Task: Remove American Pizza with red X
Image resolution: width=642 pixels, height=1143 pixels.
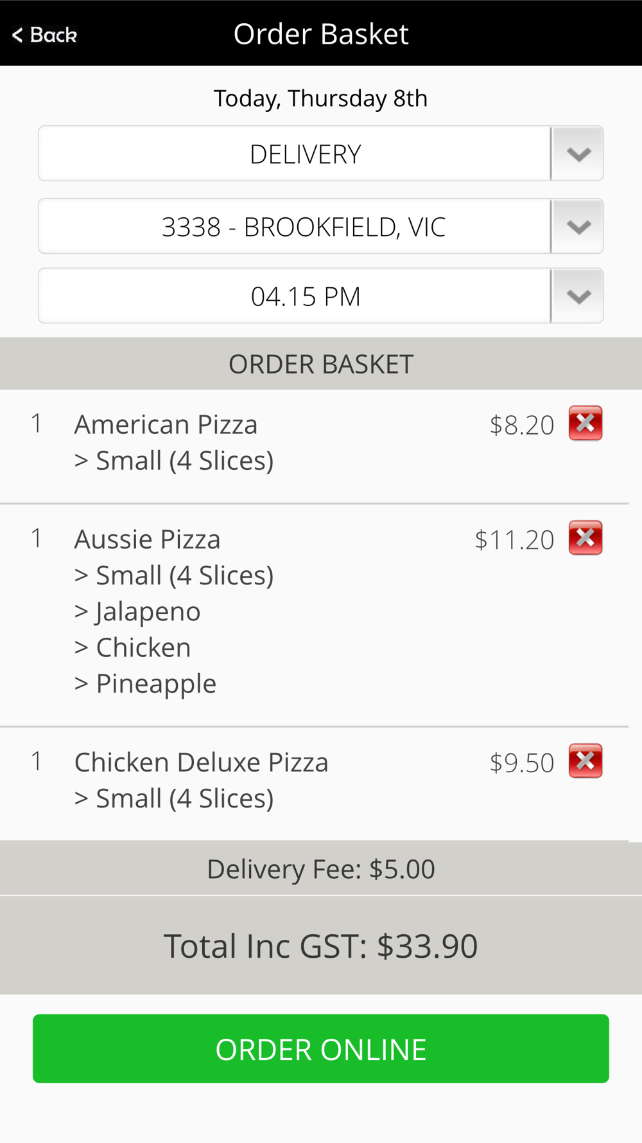Action: [x=585, y=424]
